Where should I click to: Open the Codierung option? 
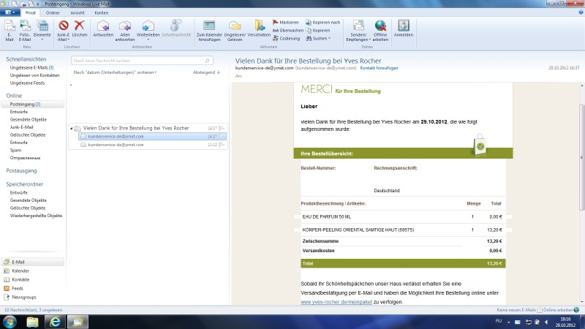coord(286,38)
